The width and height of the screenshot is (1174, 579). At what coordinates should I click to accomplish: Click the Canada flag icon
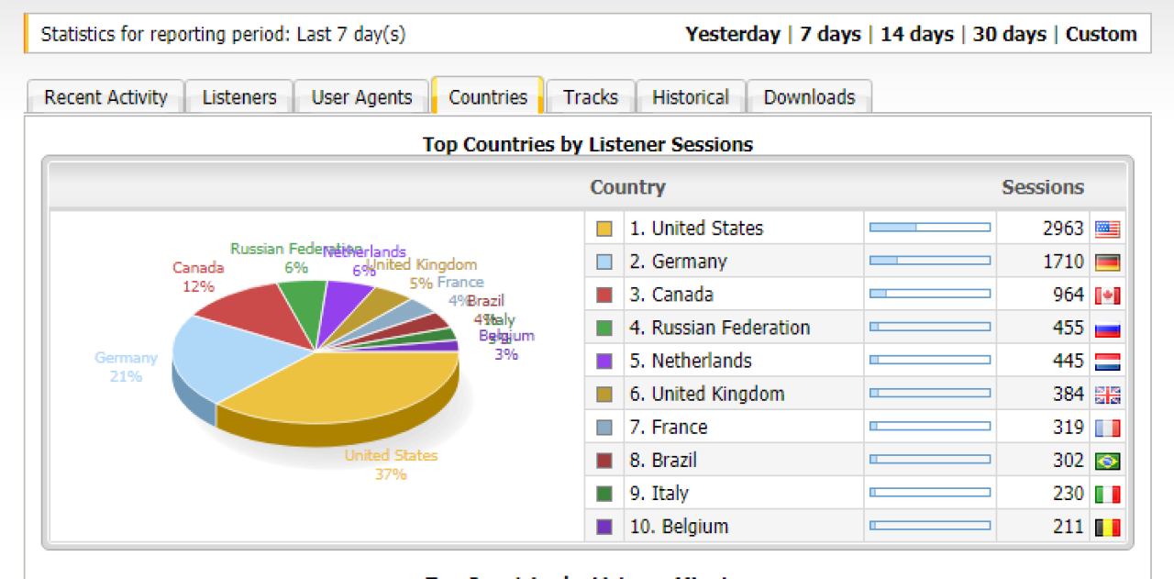1107,295
